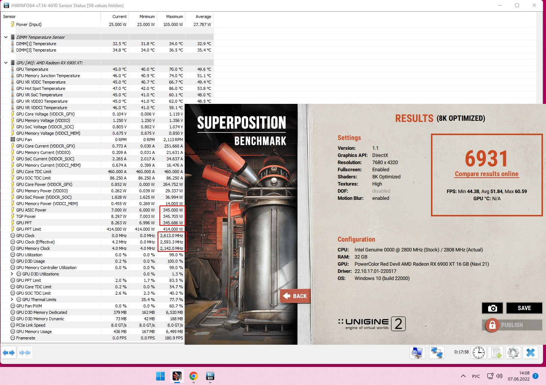Screen dimensions: 546x385
Task: Click the 0:17:58 elapsed timer
Action: (x=461, y=352)
